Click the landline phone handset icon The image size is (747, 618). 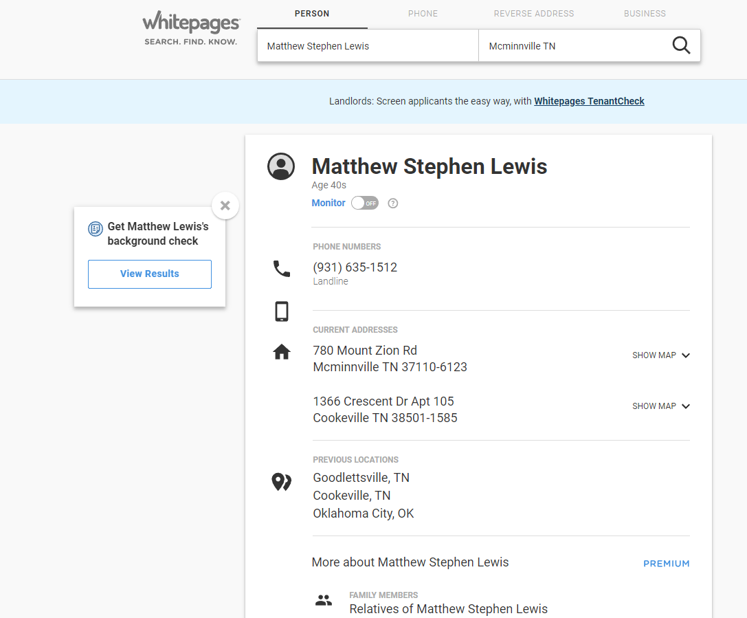[x=282, y=269]
